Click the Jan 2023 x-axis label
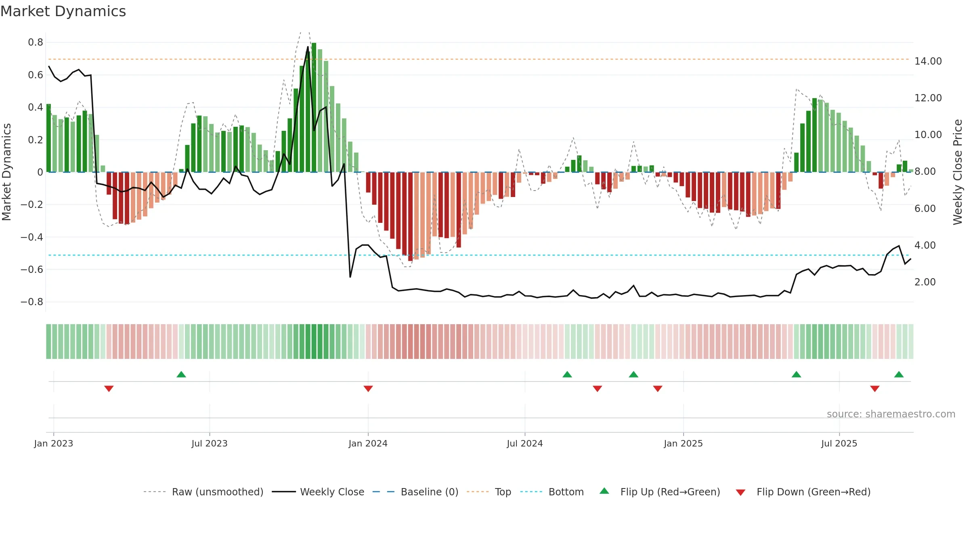 coord(54,443)
